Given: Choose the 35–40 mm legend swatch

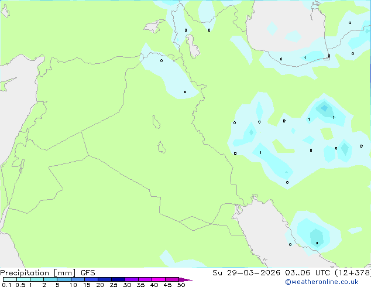Looking at the screenshot, I should (145, 279).
